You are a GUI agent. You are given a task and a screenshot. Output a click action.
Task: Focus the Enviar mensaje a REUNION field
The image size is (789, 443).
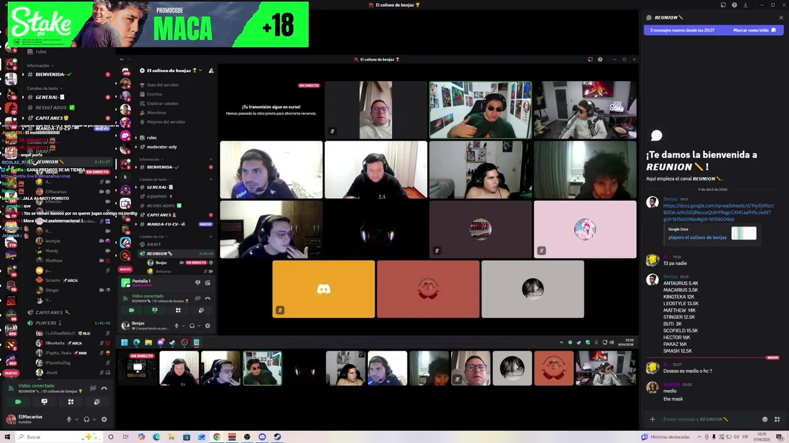tap(709, 420)
